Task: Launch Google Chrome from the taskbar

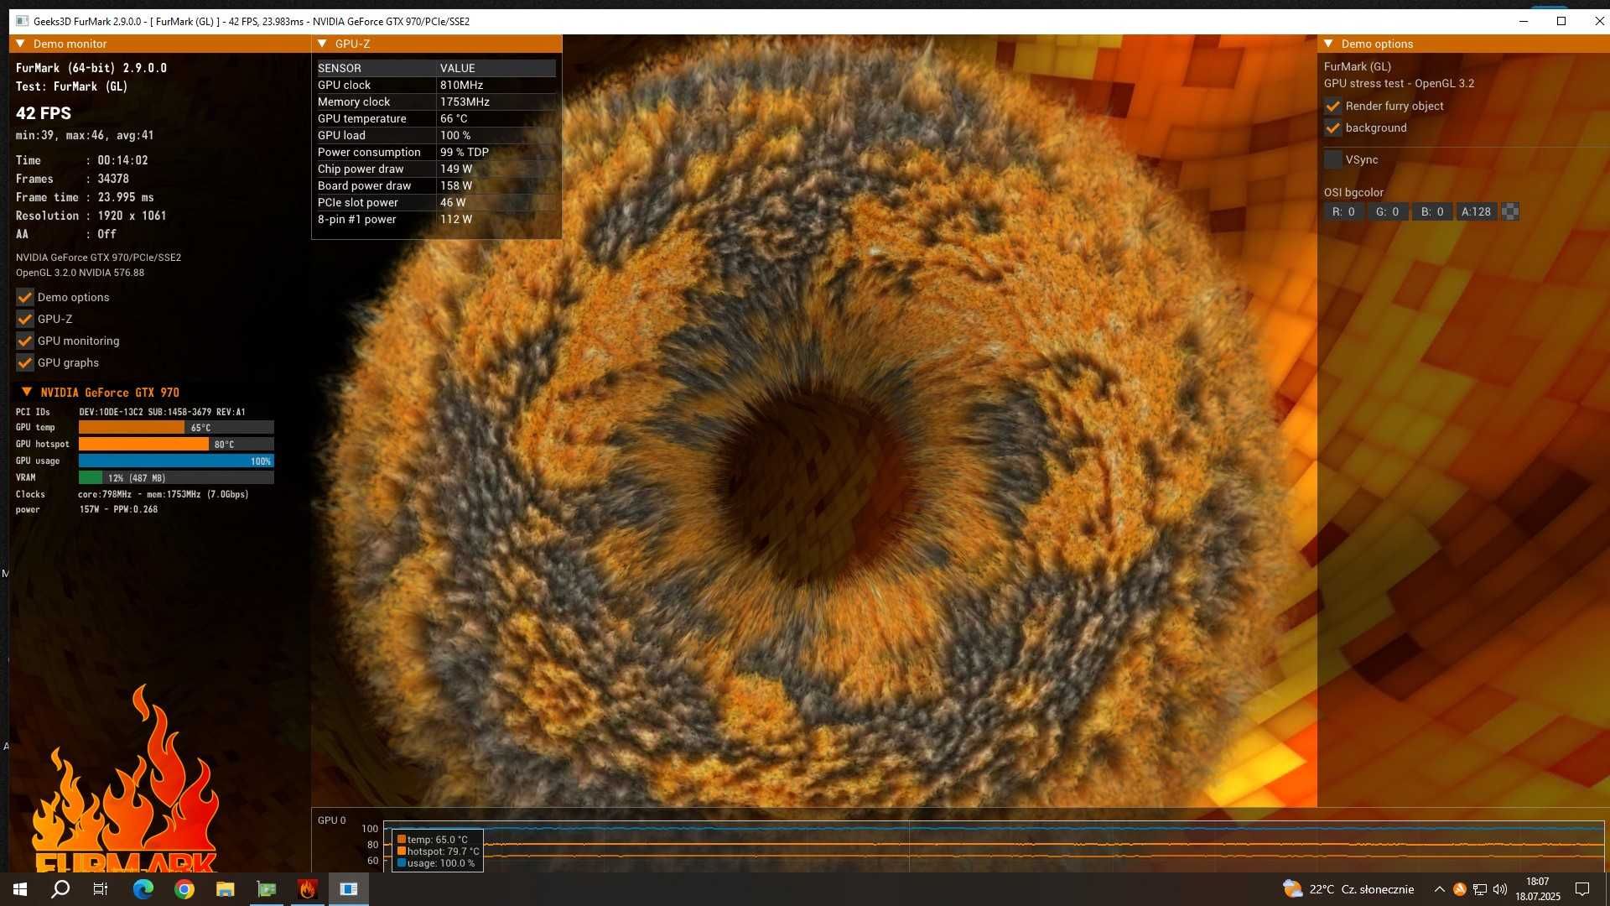Action: tap(184, 889)
